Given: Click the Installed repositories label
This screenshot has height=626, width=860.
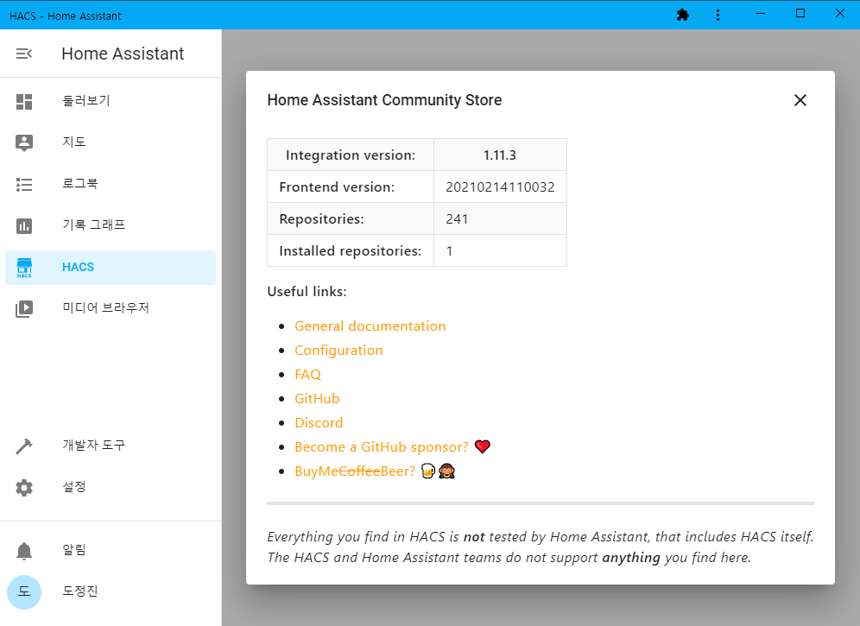Looking at the screenshot, I should pos(351,250).
